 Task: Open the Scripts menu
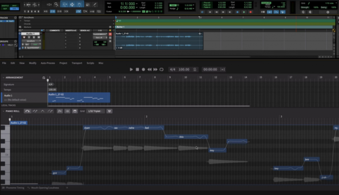click(x=91, y=63)
